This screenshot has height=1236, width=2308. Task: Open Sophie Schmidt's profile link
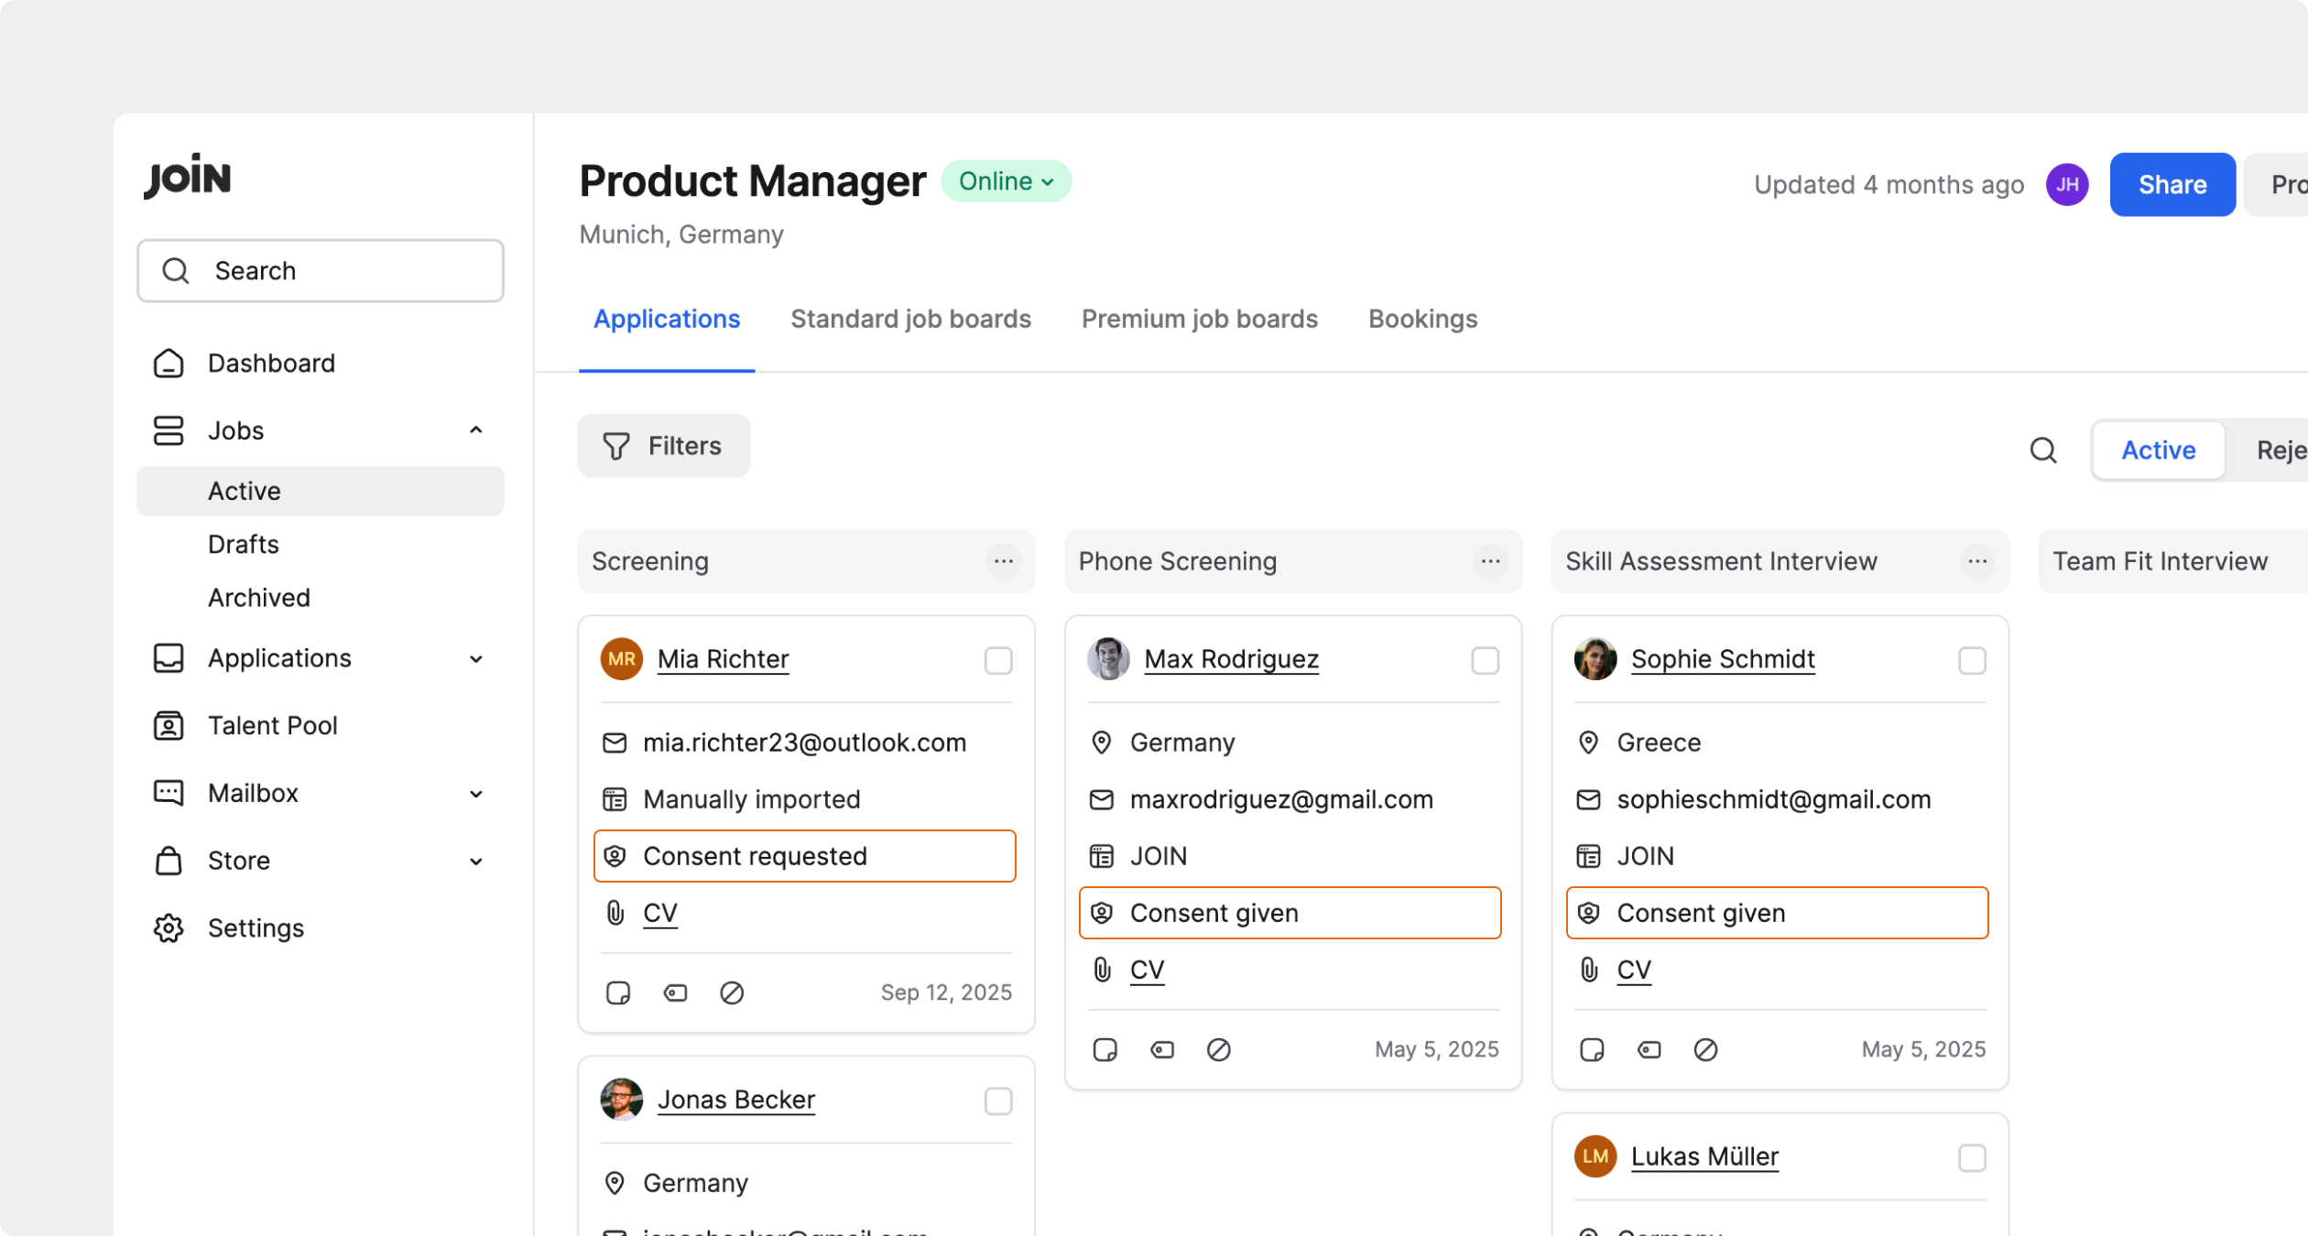1722,658
